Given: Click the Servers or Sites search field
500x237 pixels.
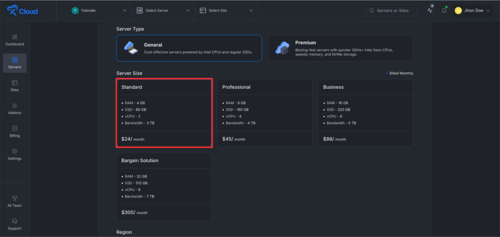Looking at the screenshot, I should 393,10.
